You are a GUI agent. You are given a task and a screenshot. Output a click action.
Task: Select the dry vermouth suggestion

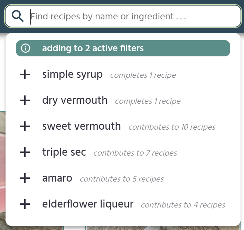coord(75,101)
